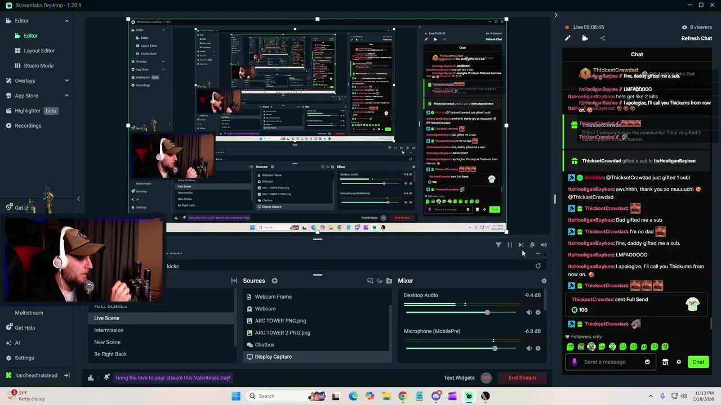Screen dimensions: 721x405
Task: Open Windows Start menu
Action: pos(236,396)
